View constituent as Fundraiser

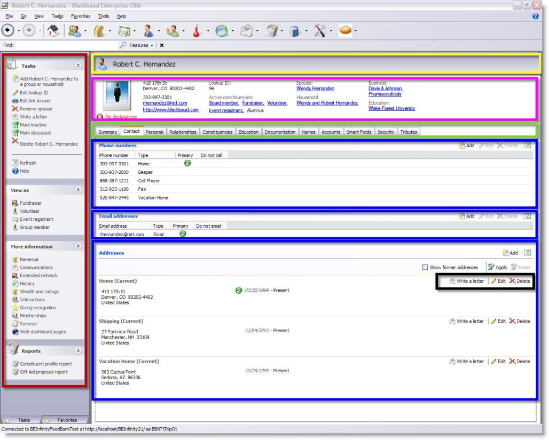click(30, 203)
